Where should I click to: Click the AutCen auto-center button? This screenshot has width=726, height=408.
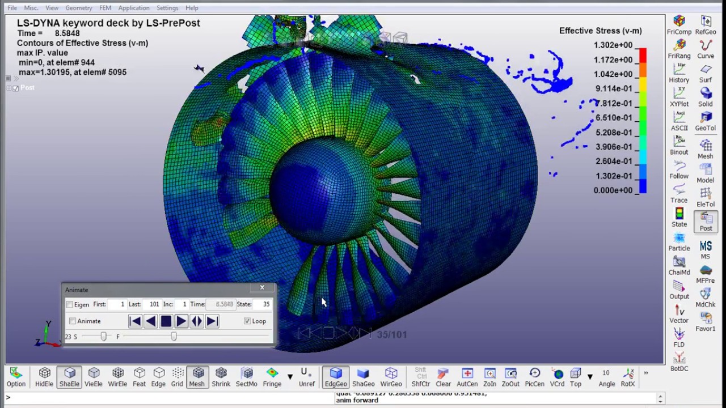coord(467,377)
